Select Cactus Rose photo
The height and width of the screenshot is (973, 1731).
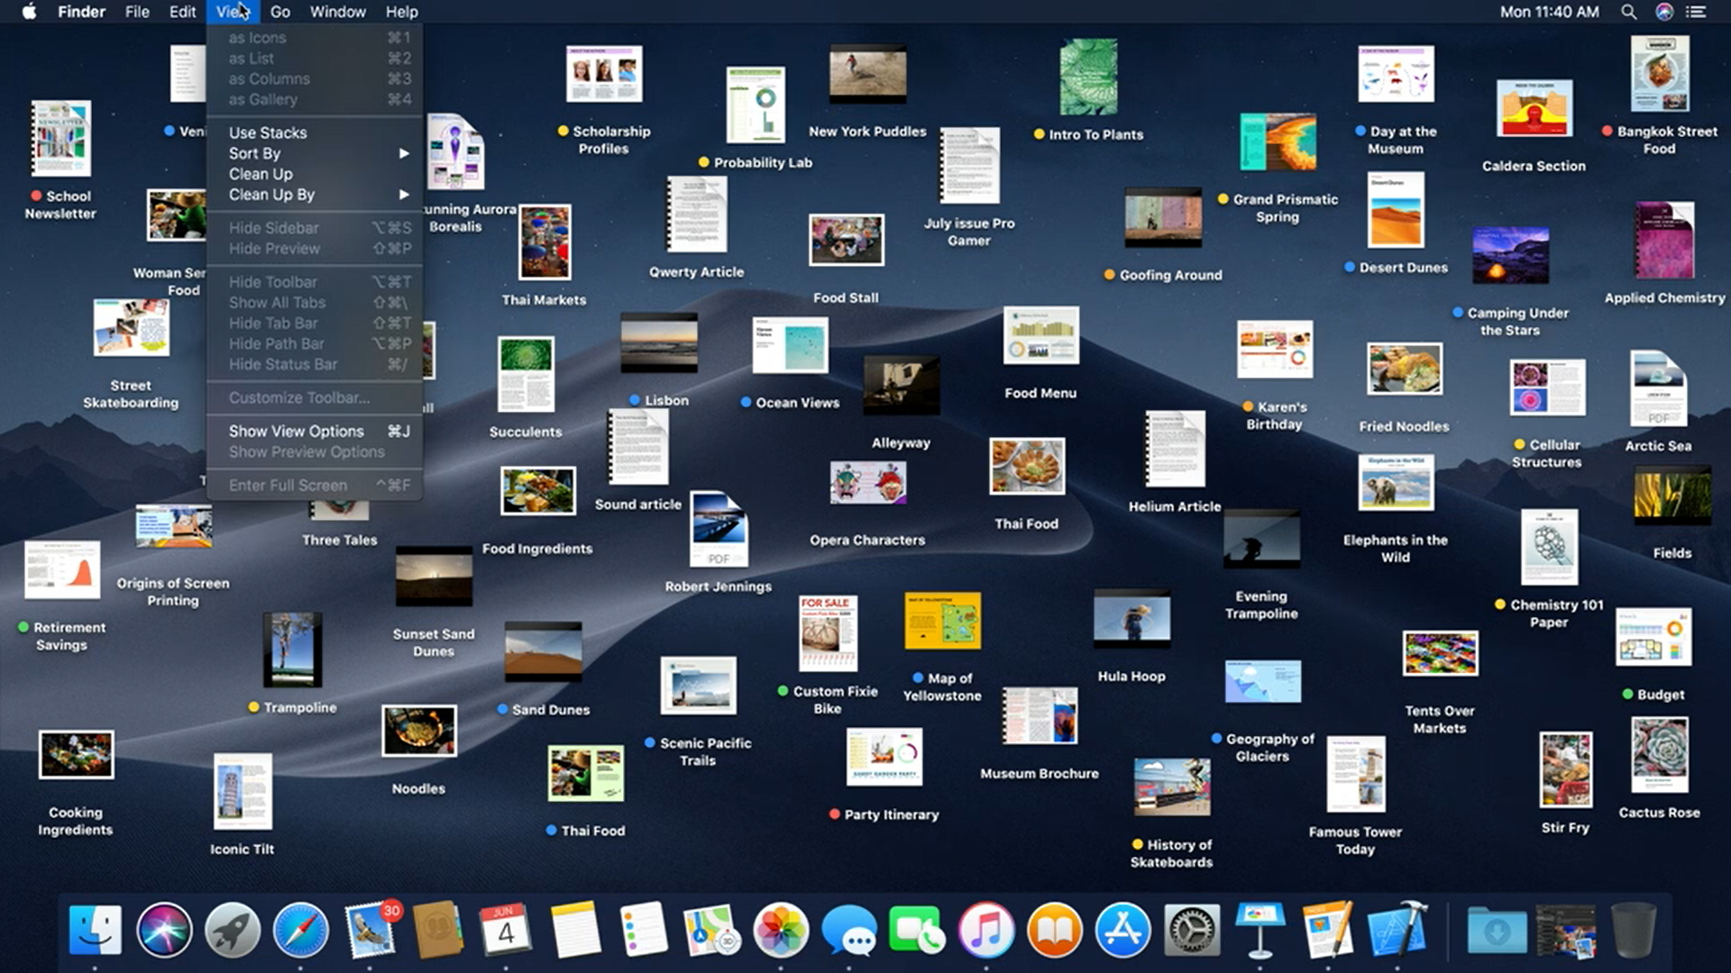(1660, 755)
